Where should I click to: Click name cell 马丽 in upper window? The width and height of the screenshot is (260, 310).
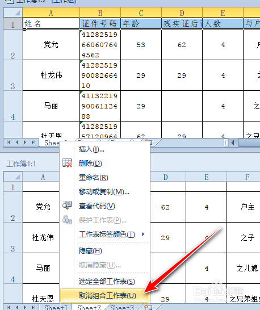pos(51,106)
